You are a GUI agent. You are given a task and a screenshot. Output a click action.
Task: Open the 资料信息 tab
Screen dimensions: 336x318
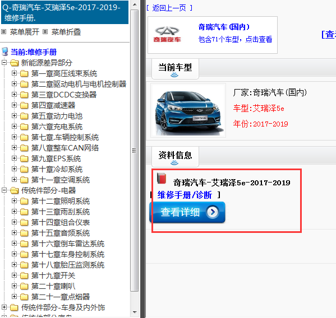pos(175,156)
